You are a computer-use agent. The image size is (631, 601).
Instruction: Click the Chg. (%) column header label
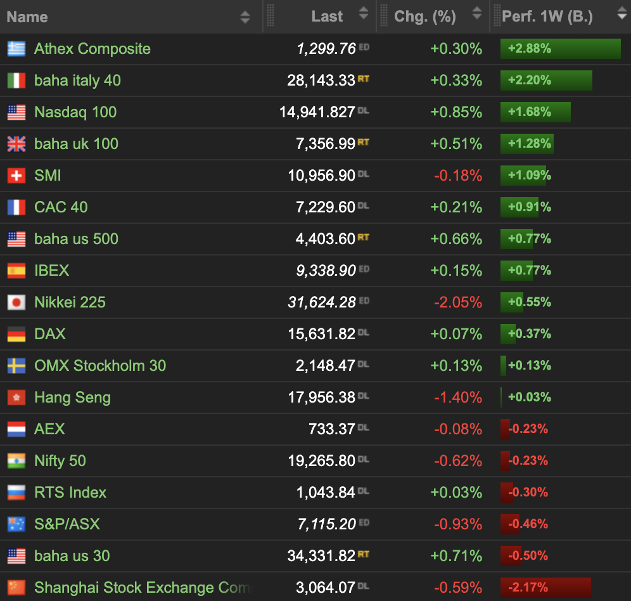pos(424,16)
